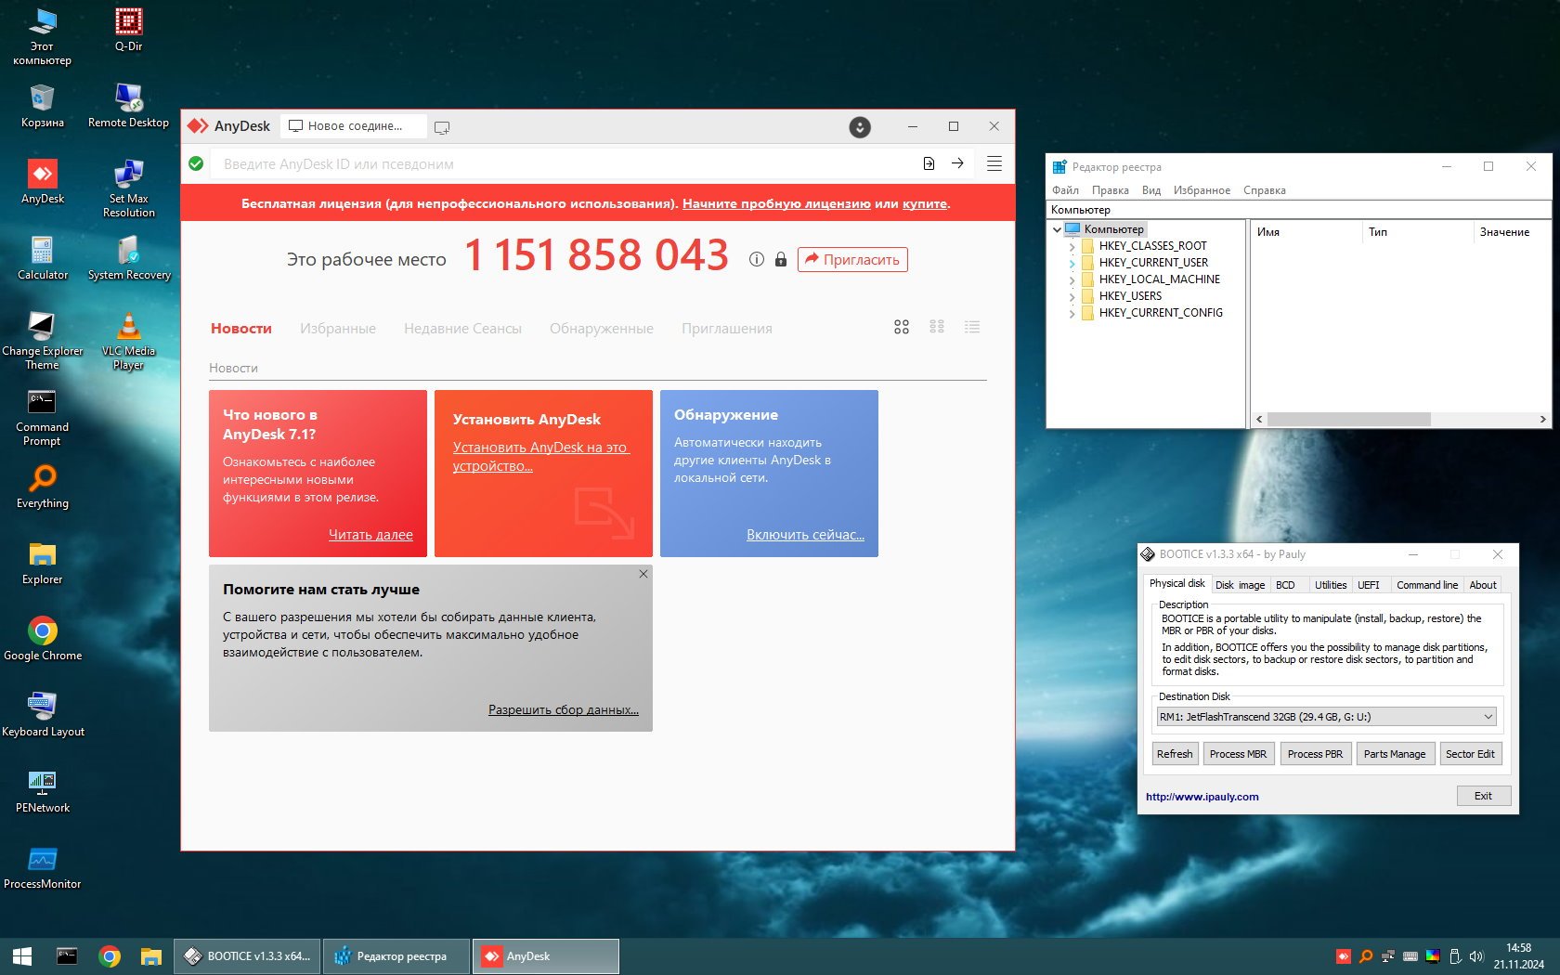Collapse the Компьютер root node
The width and height of the screenshot is (1560, 975).
[x=1057, y=229]
